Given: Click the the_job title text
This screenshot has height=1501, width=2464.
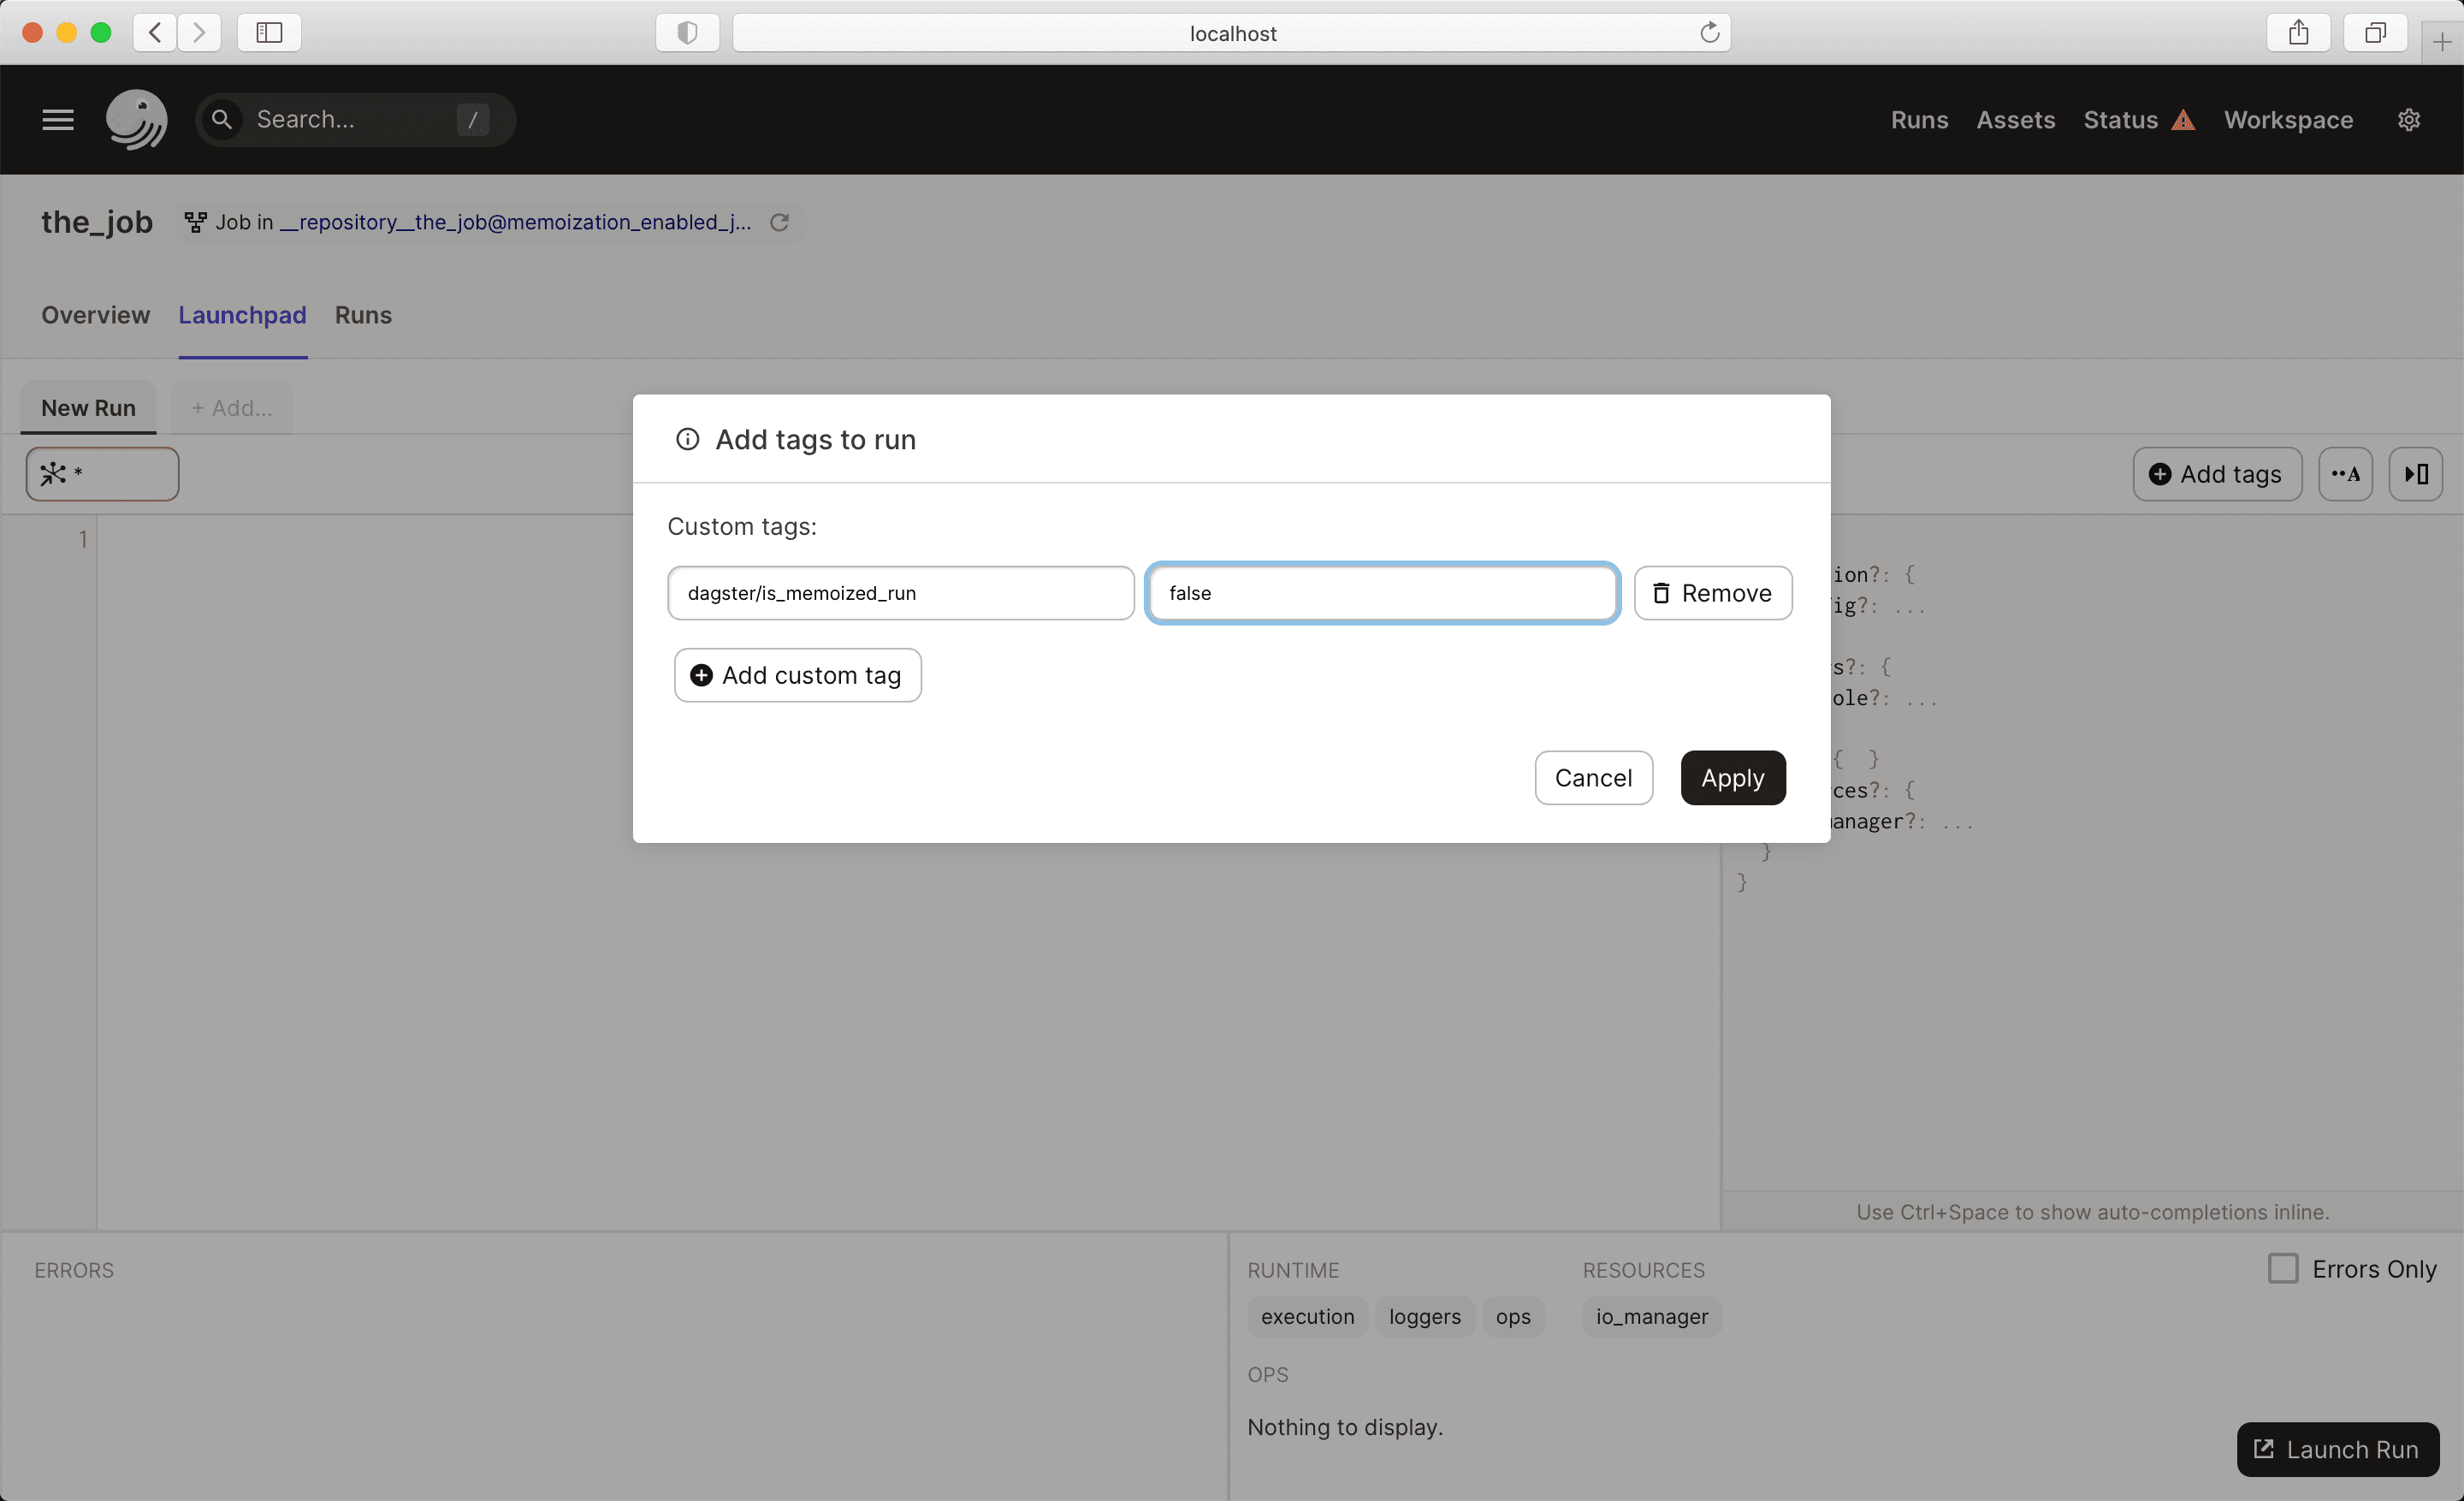Looking at the screenshot, I should point(97,222).
